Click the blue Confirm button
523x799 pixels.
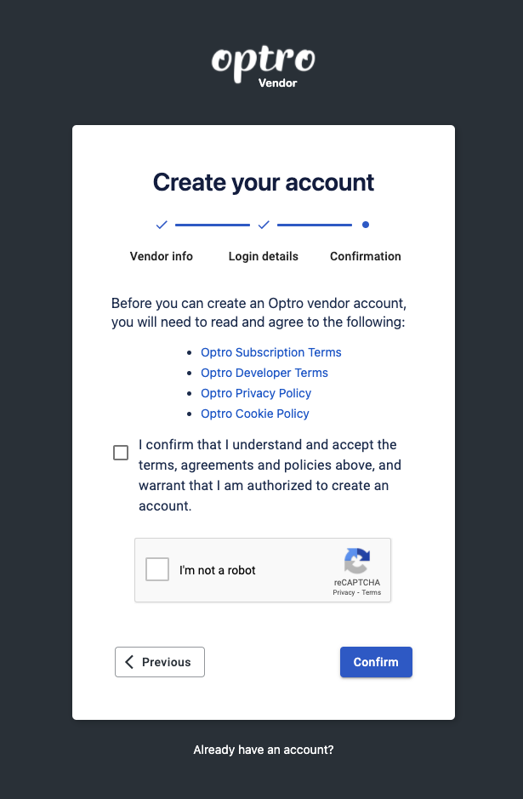pos(377,662)
